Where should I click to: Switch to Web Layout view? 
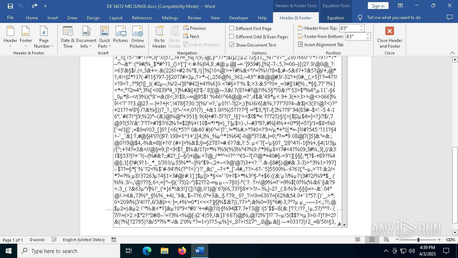point(386,240)
